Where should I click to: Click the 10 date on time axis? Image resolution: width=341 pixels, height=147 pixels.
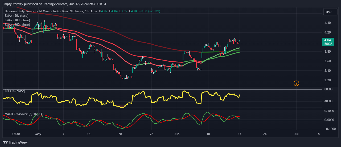click(x=208, y=134)
